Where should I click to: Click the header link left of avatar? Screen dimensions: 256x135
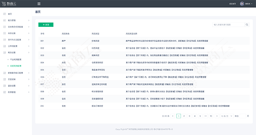(x=233, y=4)
